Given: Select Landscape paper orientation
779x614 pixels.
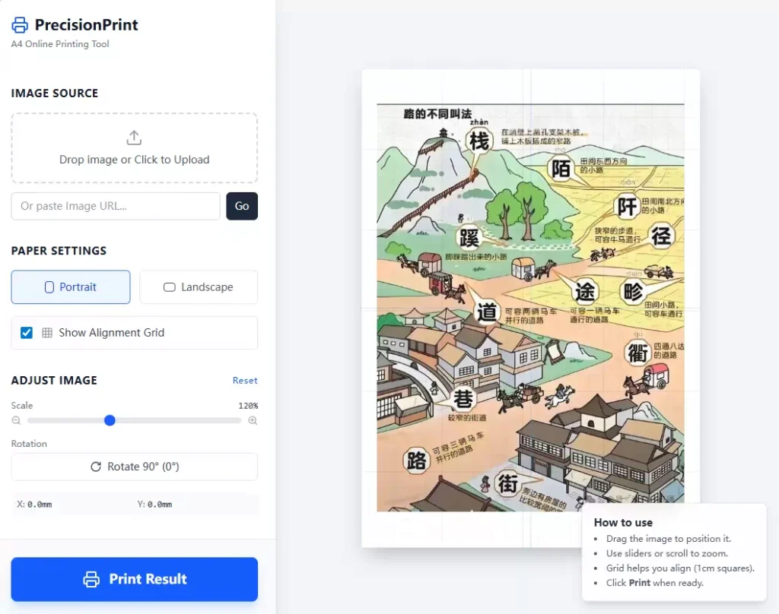Looking at the screenshot, I should click(x=199, y=287).
